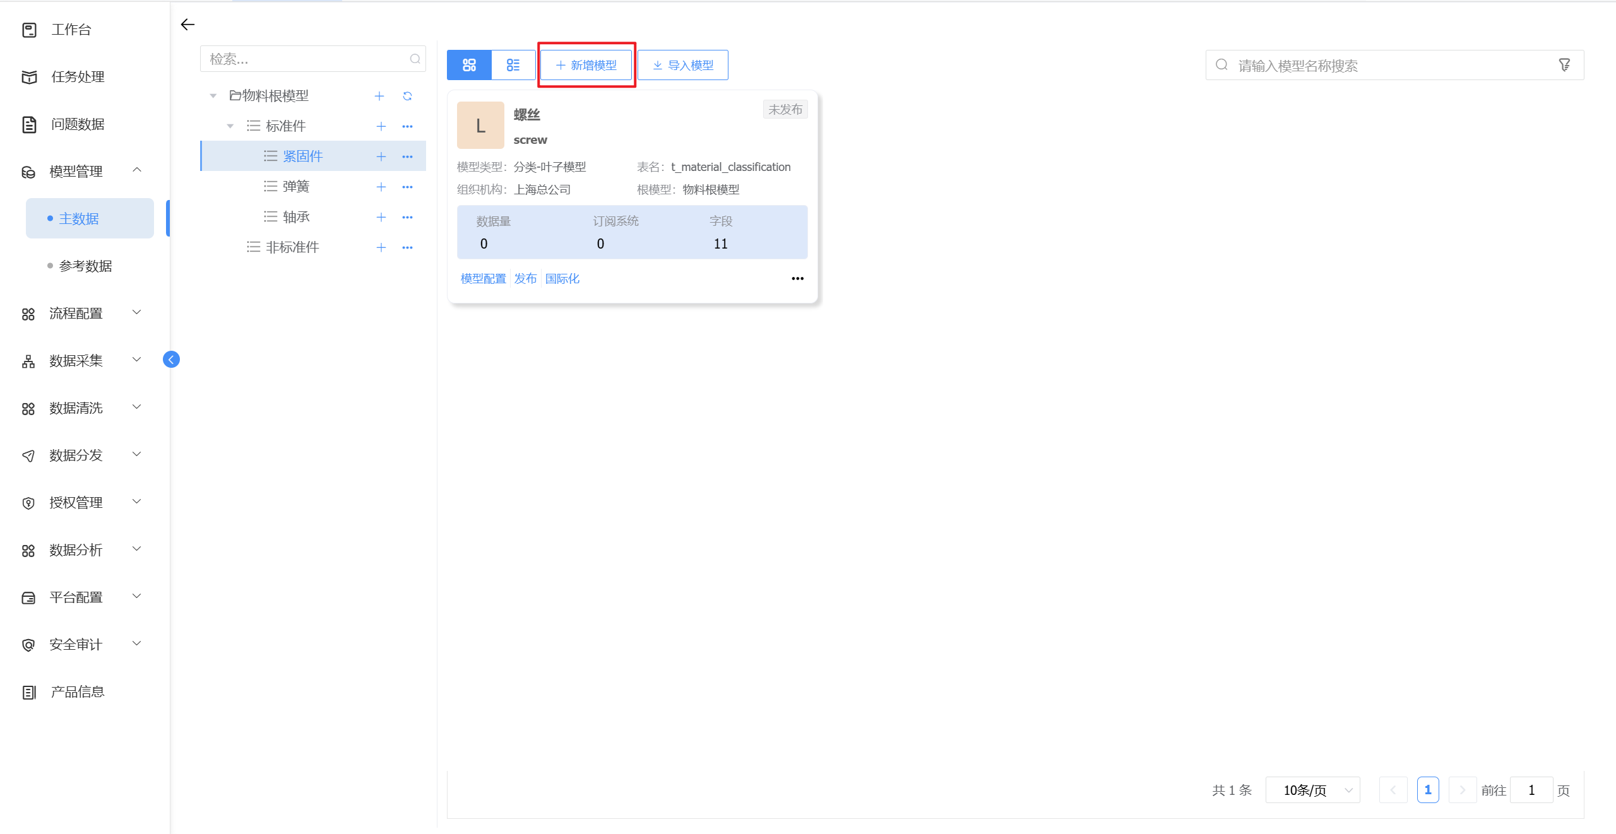Expand the 流程配置 sidebar menu

(76, 314)
